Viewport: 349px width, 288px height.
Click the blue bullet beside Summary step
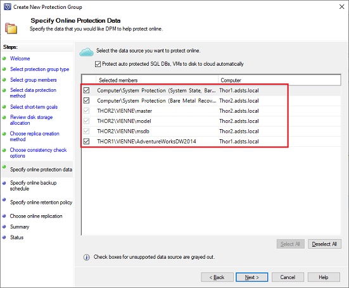pos(4,227)
